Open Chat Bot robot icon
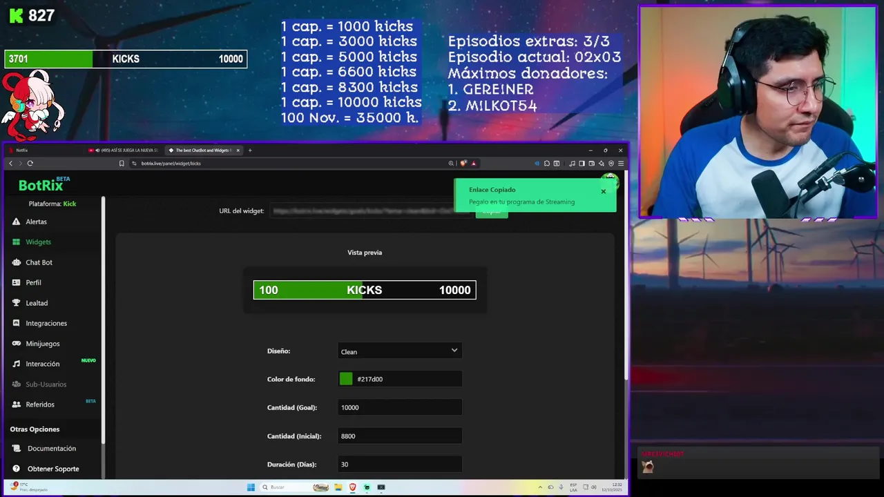The width and height of the screenshot is (884, 497). coord(17,262)
